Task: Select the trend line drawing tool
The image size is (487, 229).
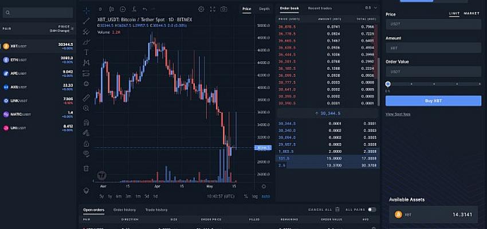Action: tap(86, 21)
